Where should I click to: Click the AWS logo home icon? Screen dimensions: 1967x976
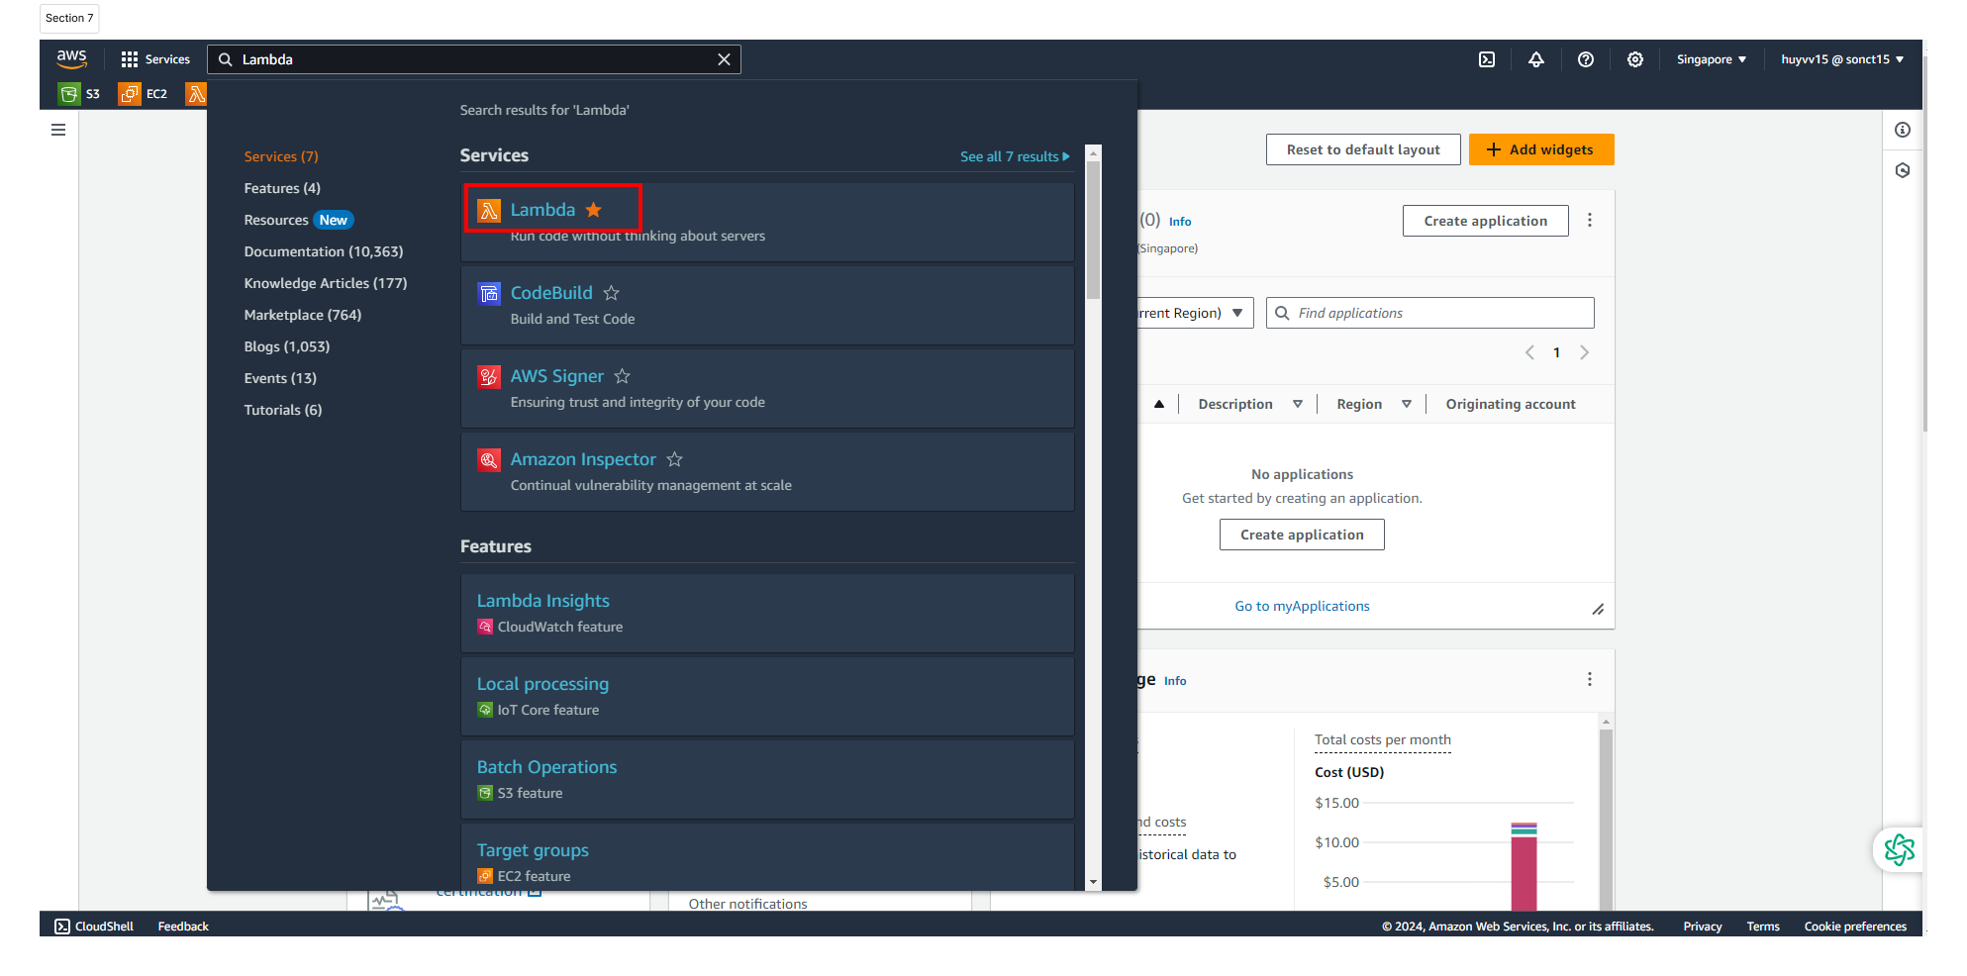(x=71, y=59)
